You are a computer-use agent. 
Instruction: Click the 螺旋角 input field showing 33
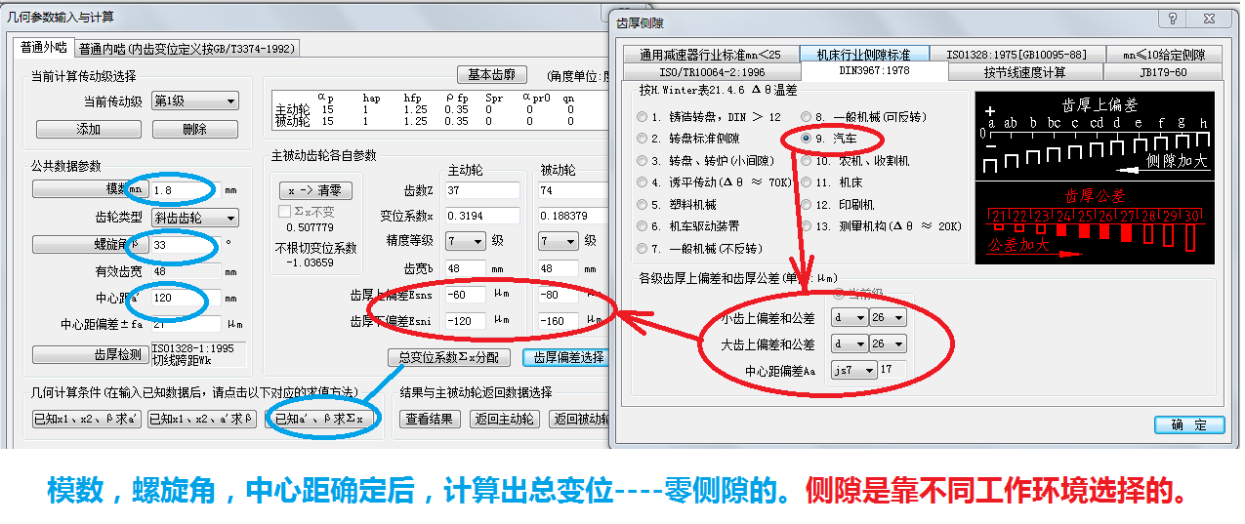pos(186,244)
